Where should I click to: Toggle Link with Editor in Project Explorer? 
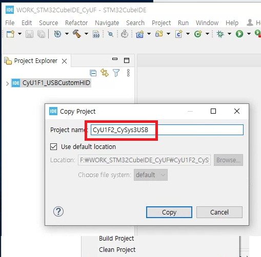coord(105,73)
